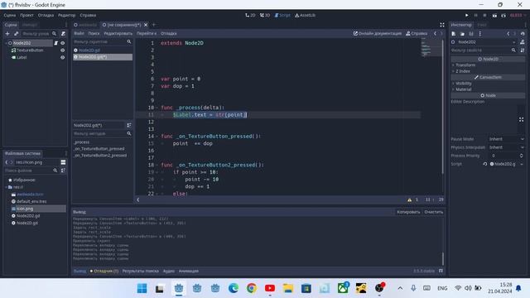The image size is (530, 298).
Task: Toggle alphabetical sorting of the methods list
Action: coord(129,125)
